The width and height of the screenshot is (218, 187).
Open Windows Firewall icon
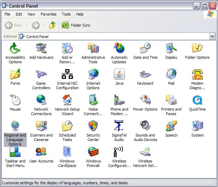click(93, 151)
